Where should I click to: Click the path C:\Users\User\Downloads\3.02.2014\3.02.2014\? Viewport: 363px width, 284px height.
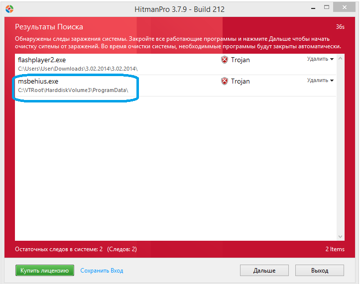click(78, 69)
